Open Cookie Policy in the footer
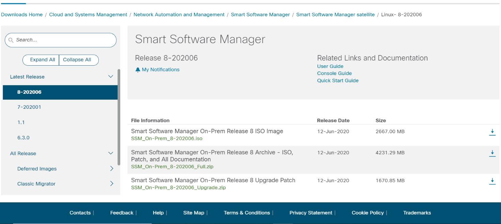Viewport: 501px width, 224px height. coord(367,213)
